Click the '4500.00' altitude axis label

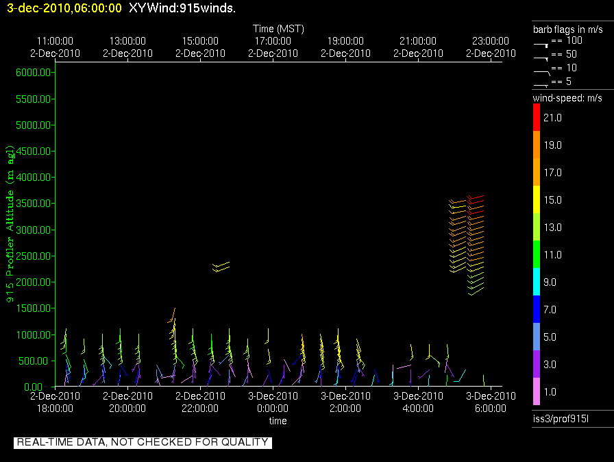(x=34, y=151)
